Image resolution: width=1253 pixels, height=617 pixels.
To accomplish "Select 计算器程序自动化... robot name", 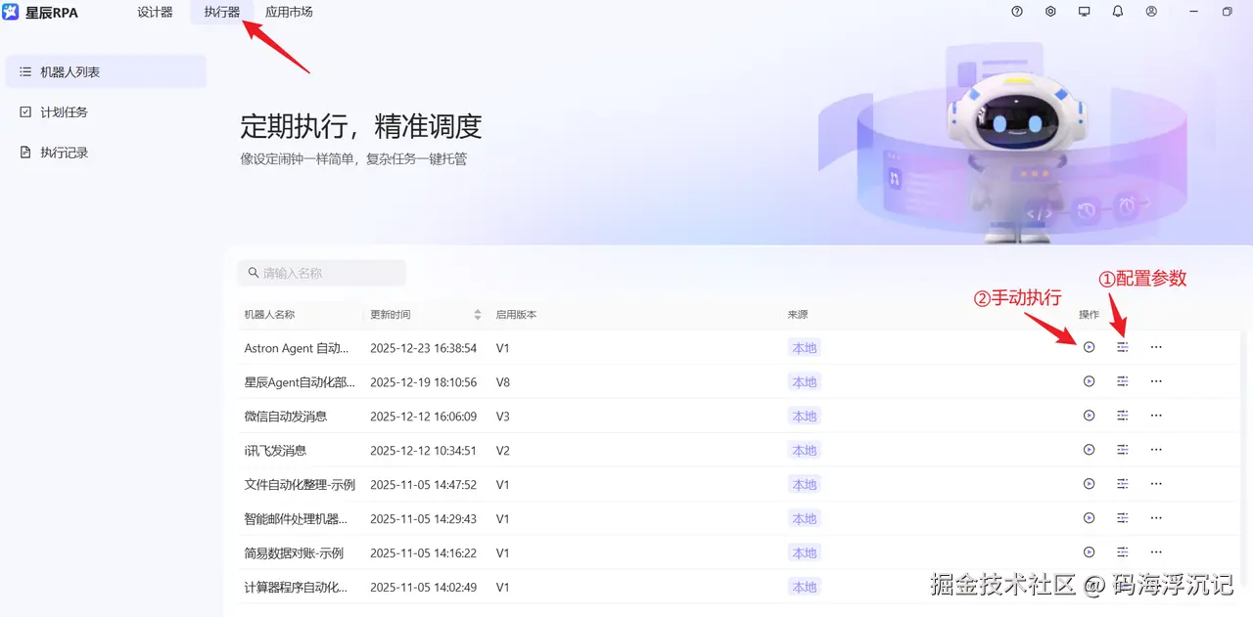I will point(296,588).
